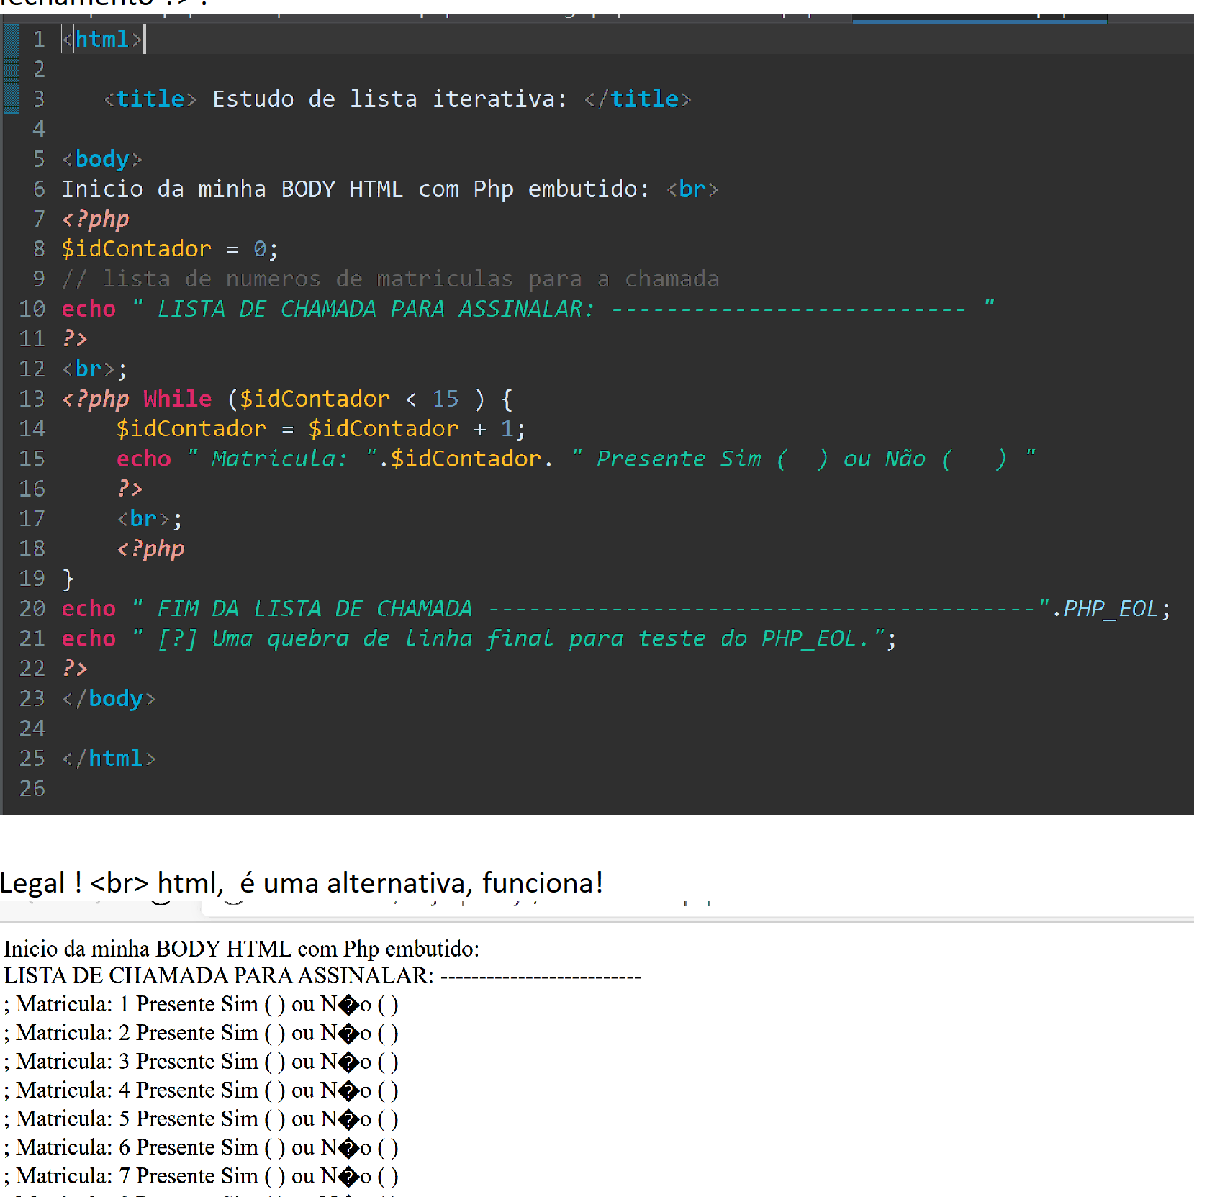Click the number 15 in the While condition
This screenshot has width=1207, height=1197.
(446, 399)
